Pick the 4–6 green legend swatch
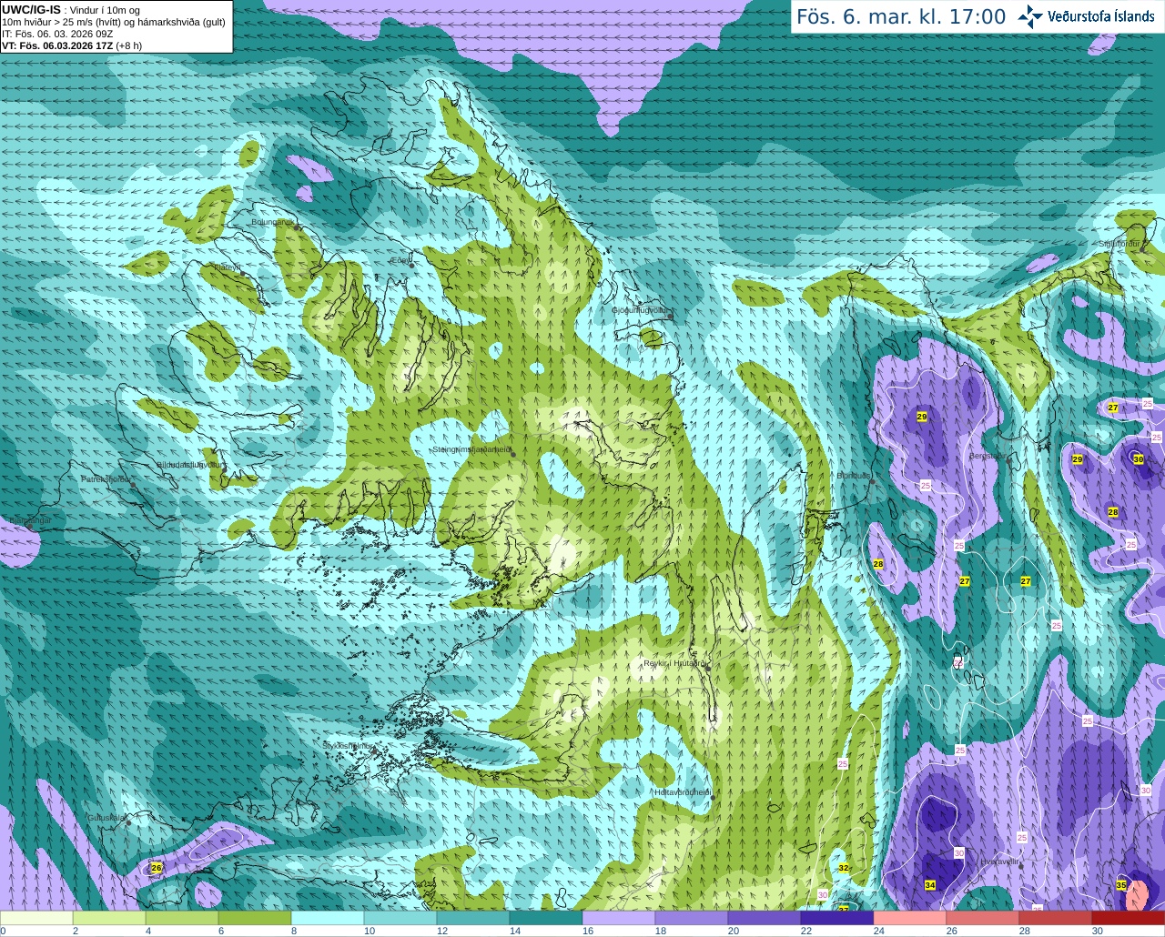The height and width of the screenshot is (937, 1165). click(182, 918)
